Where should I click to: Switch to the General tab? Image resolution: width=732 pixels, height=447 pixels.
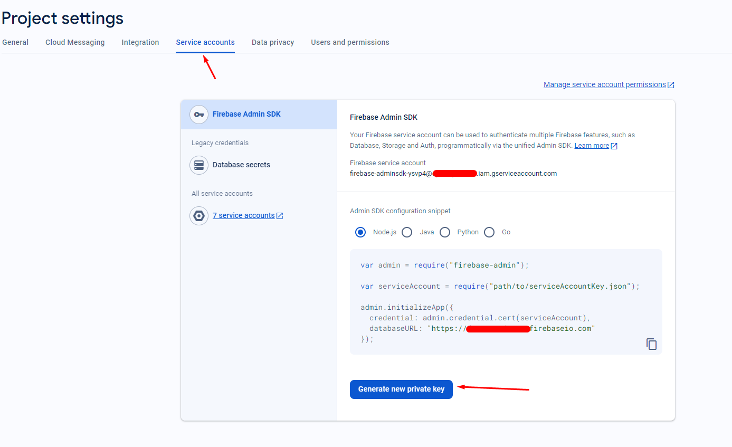click(x=15, y=42)
